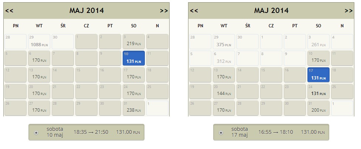The height and width of the screenshot is (149, 361).
Task: Choose May 20 priced 144 PLN
Action: coord(224,91)
